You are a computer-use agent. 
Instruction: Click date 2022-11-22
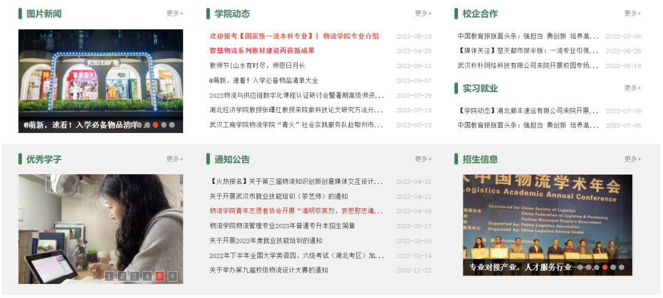coord(414,270)
